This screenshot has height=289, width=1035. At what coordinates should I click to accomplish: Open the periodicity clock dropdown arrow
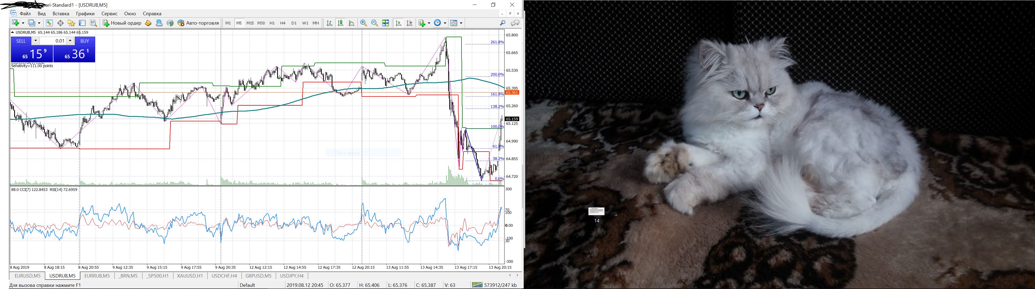coord(445,23)
